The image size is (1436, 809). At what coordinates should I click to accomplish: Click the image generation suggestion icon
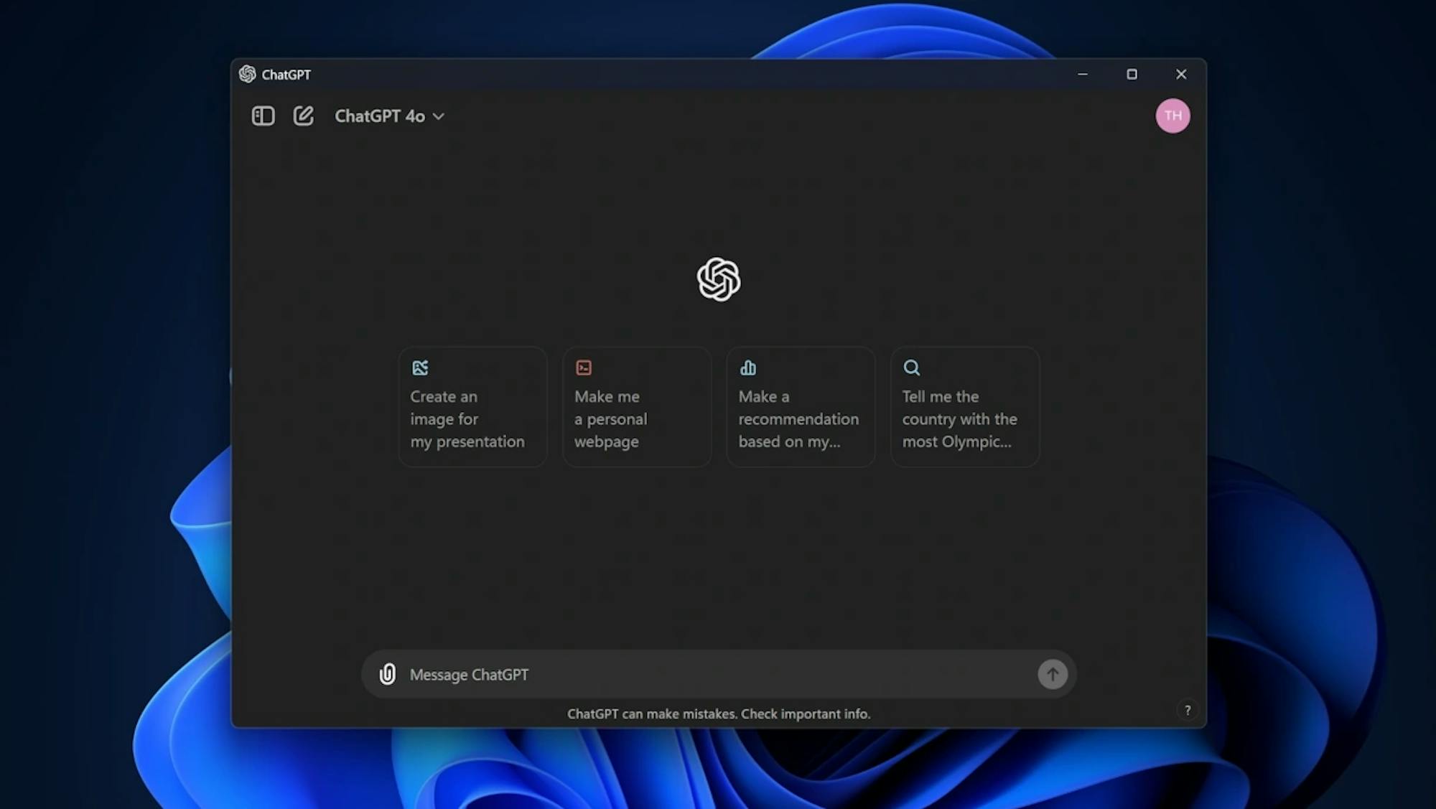420,367
